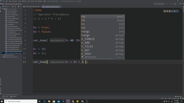This screenshot has height=103, width=184.
Task: Change line separator CRLF in status bar
Action: point(166,98)
